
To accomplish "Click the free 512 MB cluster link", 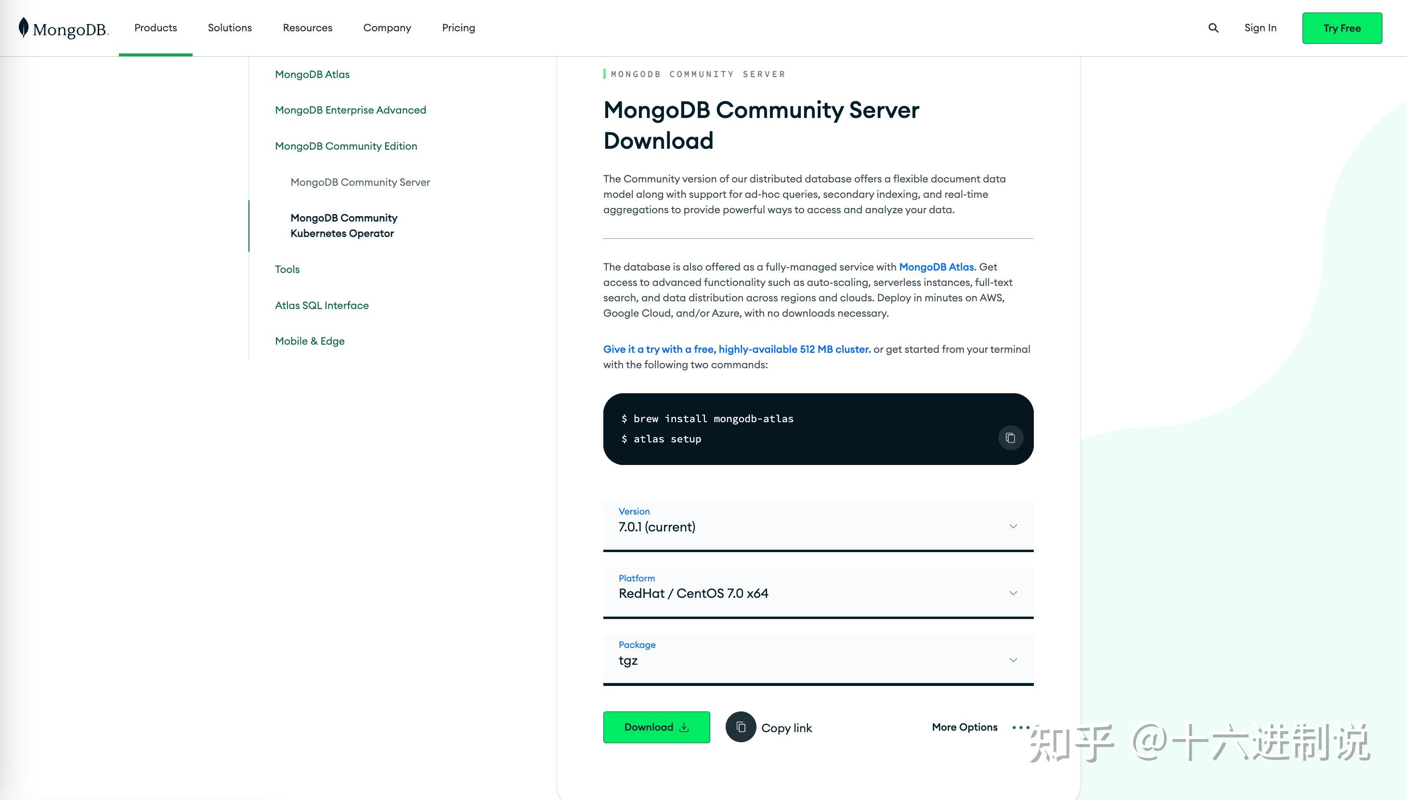I will 736,349.
